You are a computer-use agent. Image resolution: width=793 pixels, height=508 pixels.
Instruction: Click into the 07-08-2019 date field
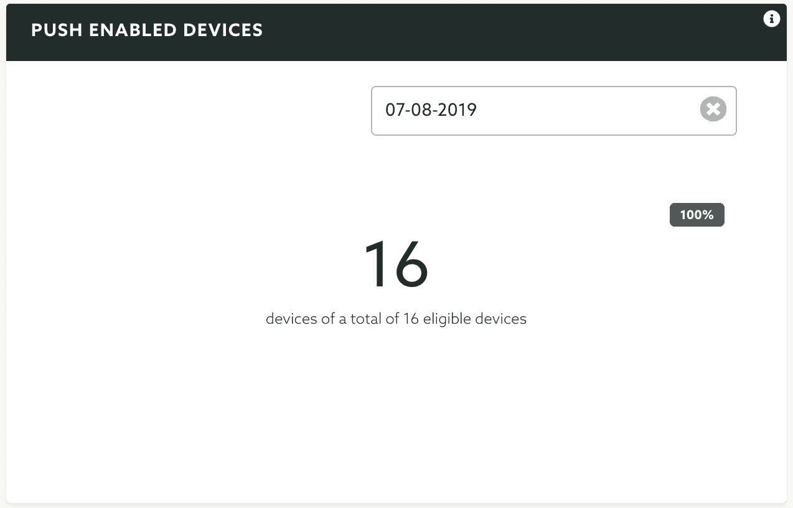click(x=553, y=110)
